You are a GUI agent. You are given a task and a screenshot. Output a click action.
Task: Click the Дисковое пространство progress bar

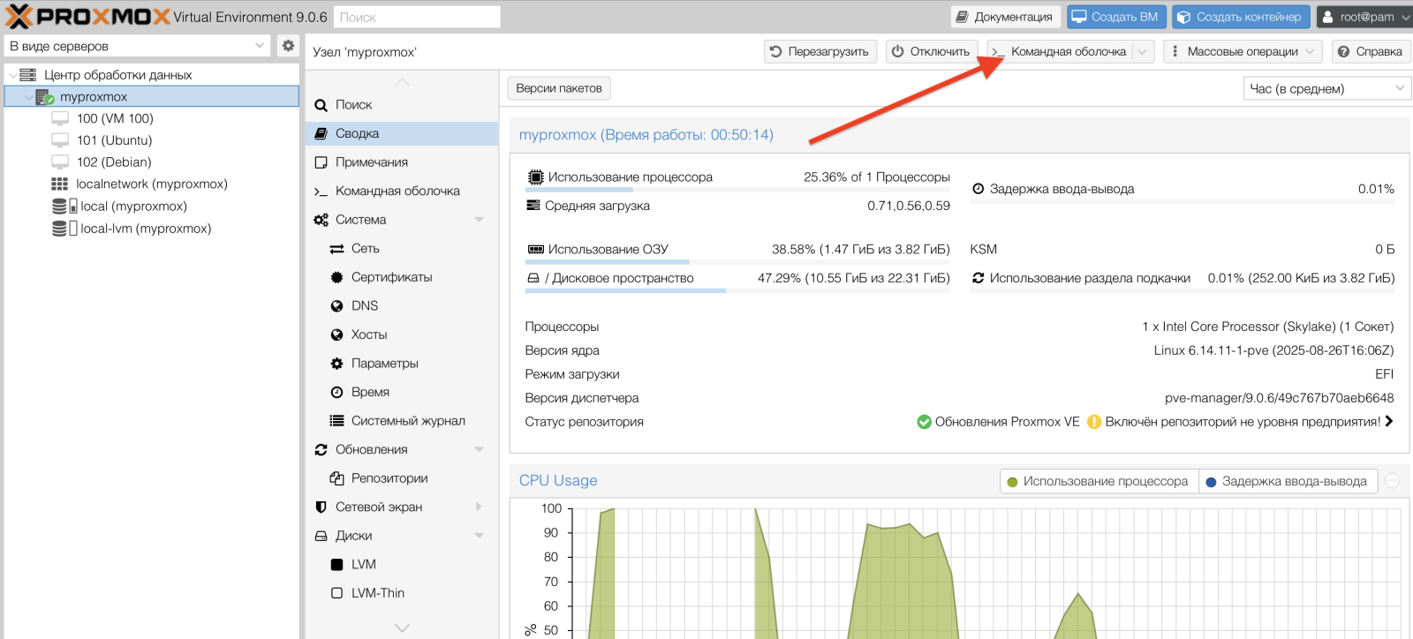[x=737, y=290]
